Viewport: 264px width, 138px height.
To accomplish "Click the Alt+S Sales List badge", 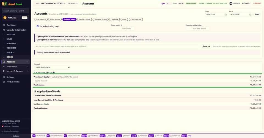I will coord(151,136).
